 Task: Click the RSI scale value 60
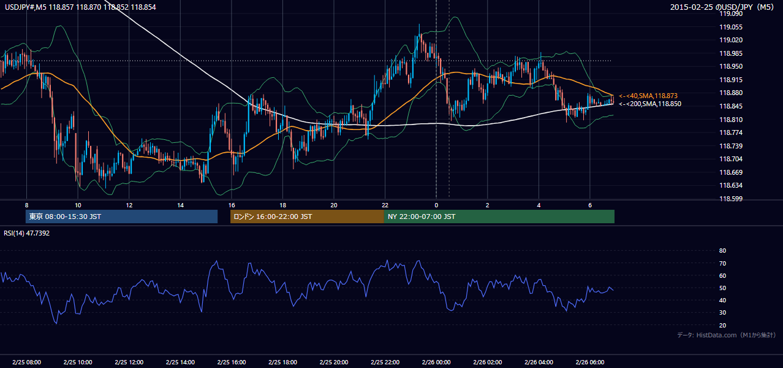pyautogui.click(x=722, y=275)
